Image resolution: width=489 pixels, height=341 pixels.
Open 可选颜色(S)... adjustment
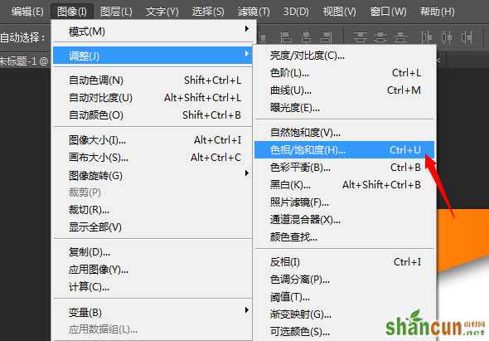[x=345, y=332]
